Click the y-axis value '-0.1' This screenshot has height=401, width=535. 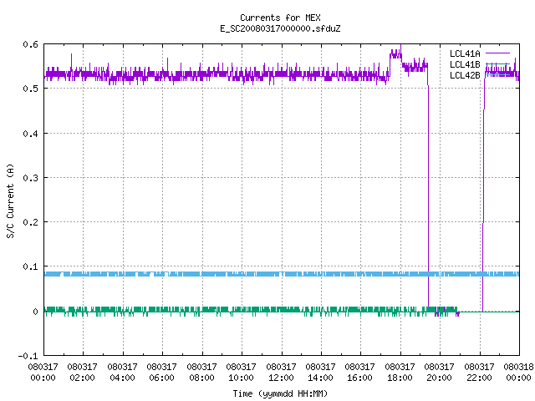[28, 356]
